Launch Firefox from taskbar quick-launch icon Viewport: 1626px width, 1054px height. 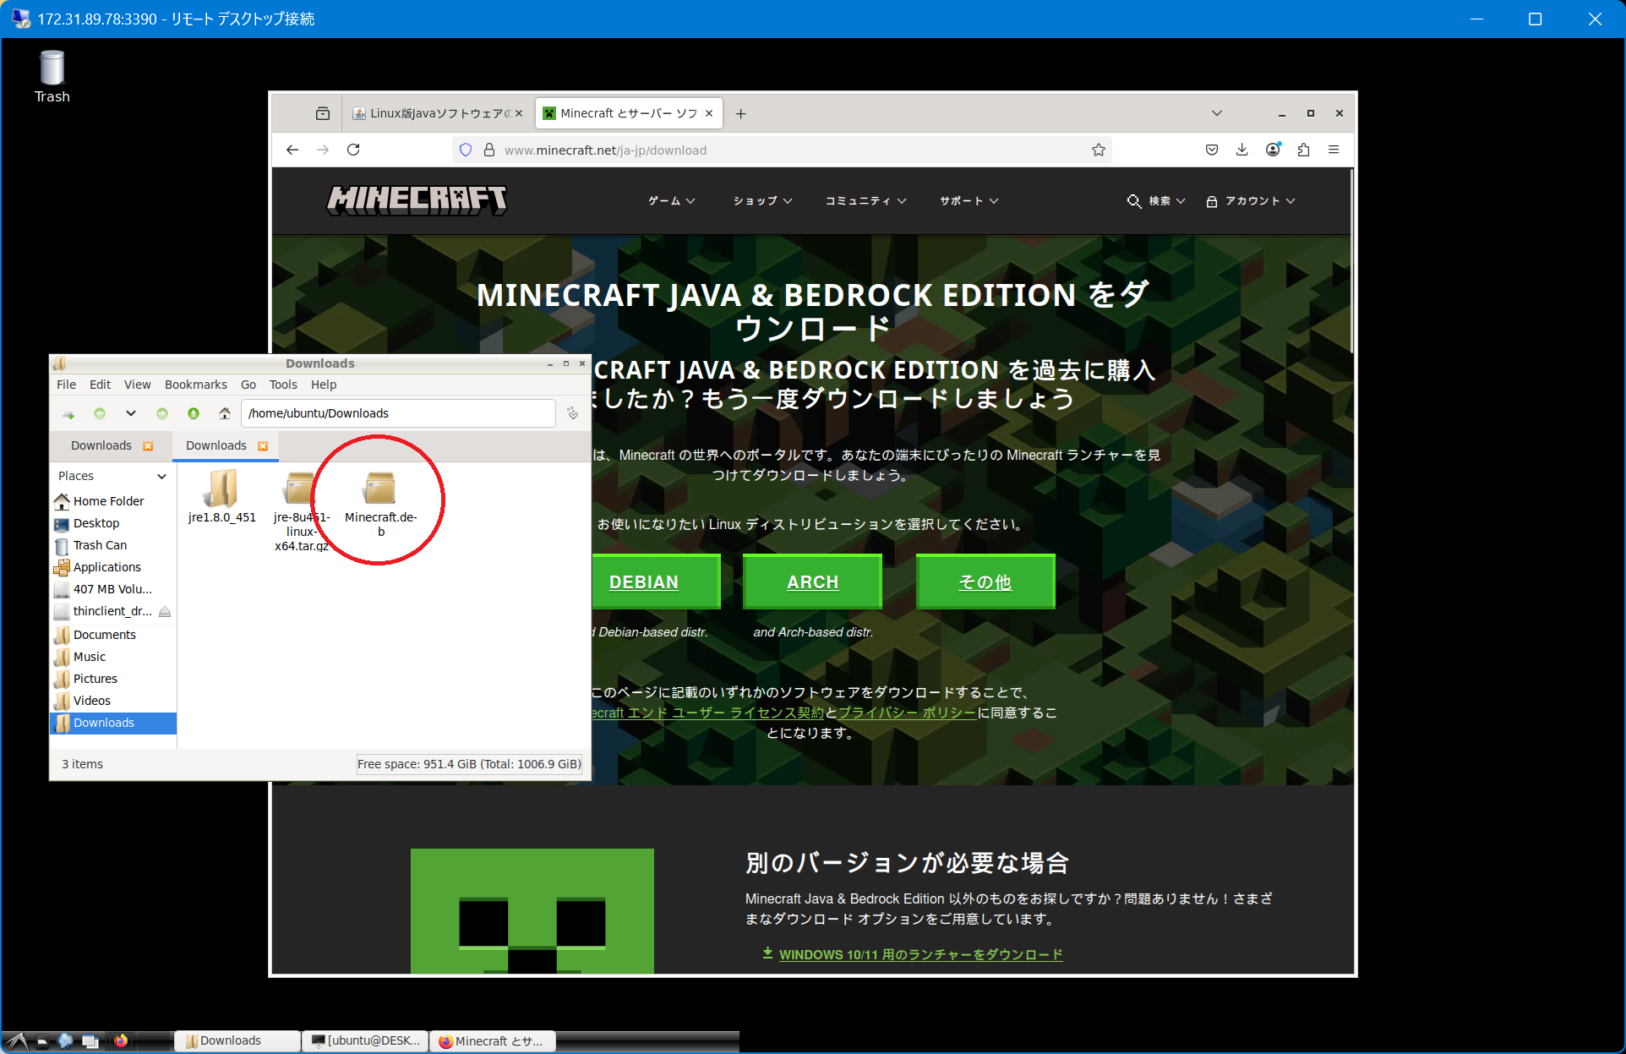(x=121, y=1040)
